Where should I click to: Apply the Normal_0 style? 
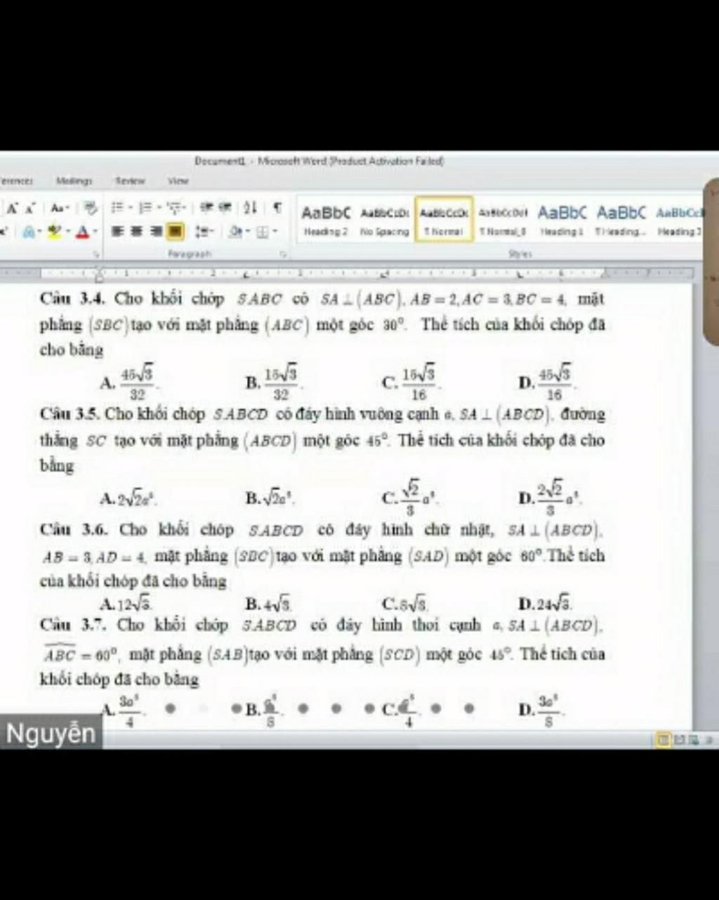tap(503, 220)
